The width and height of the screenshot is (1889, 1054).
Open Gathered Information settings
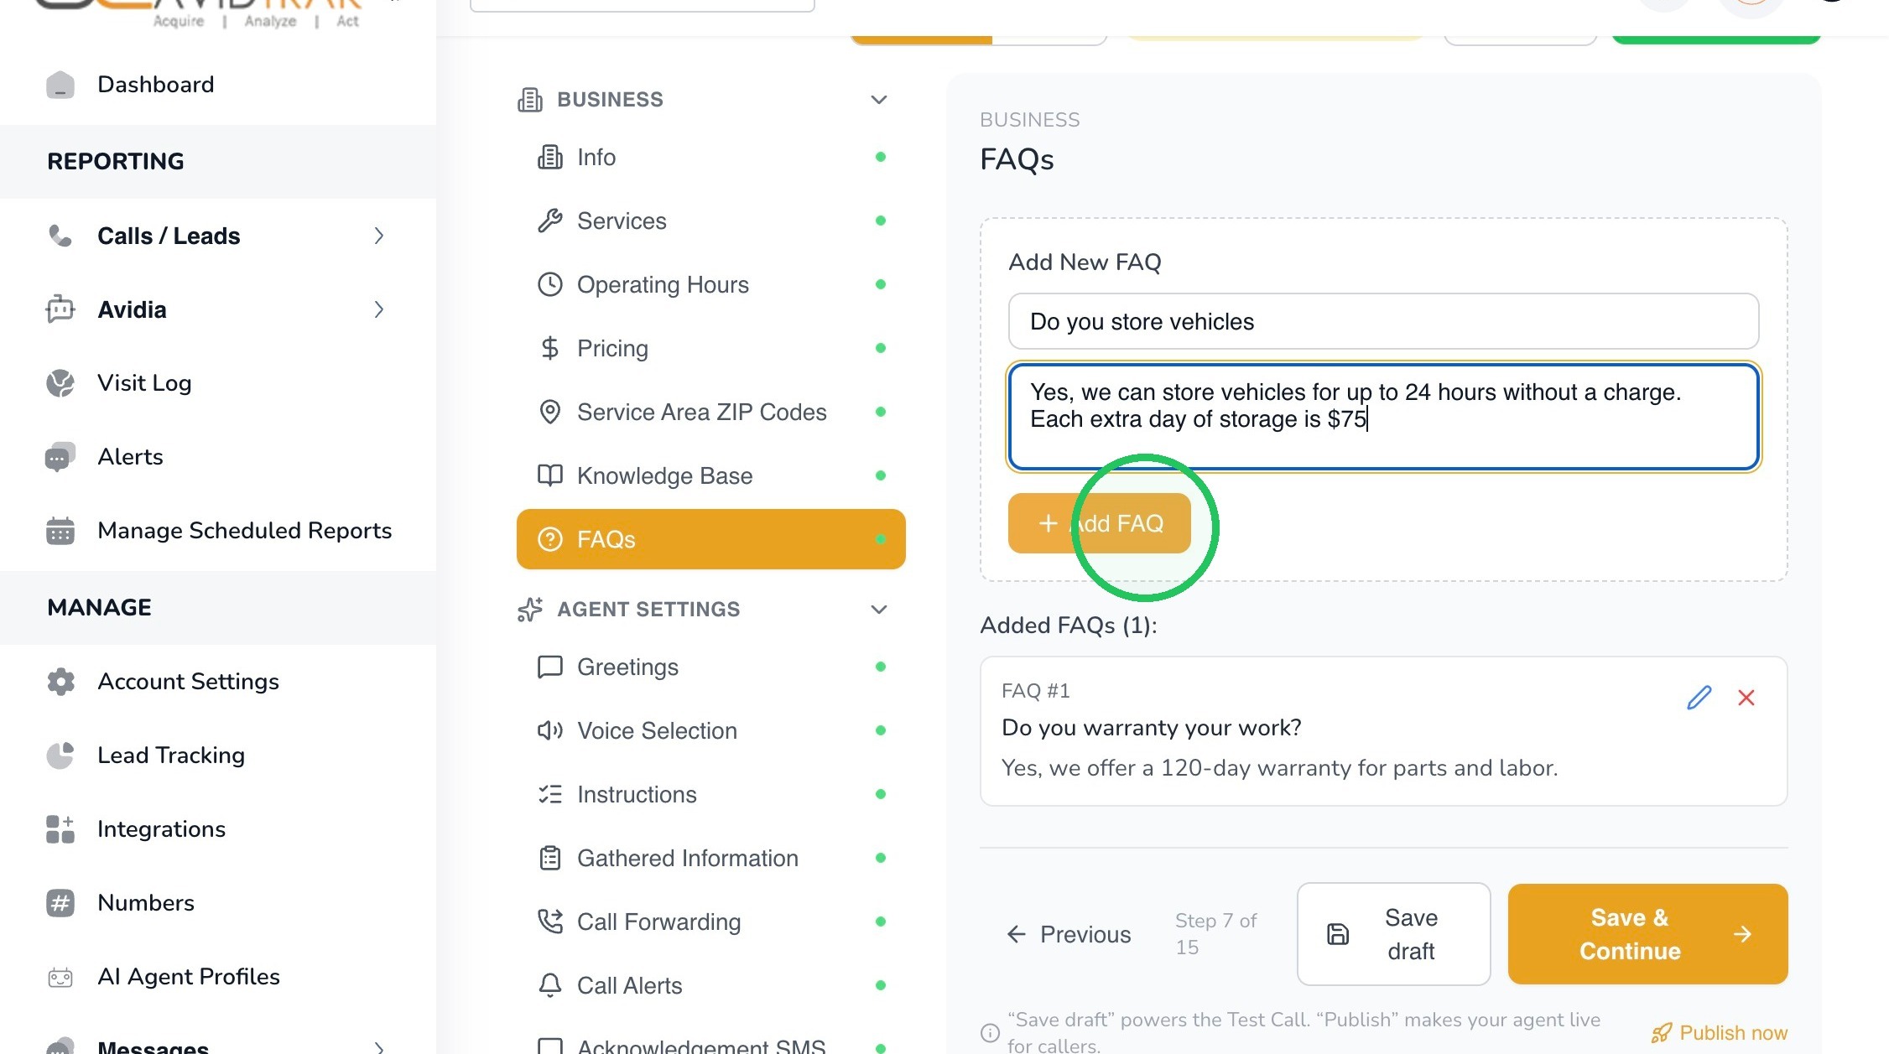click(x=710, y=858)
